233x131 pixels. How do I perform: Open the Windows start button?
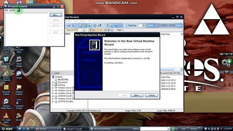coord(7,129)
